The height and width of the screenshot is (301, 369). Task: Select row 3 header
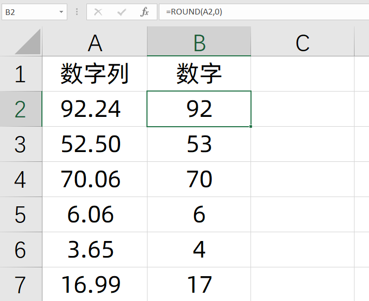point(21,144)
